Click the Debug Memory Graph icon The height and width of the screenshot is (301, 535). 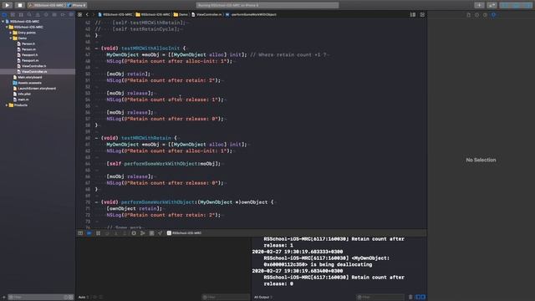(x=143, y=233)
